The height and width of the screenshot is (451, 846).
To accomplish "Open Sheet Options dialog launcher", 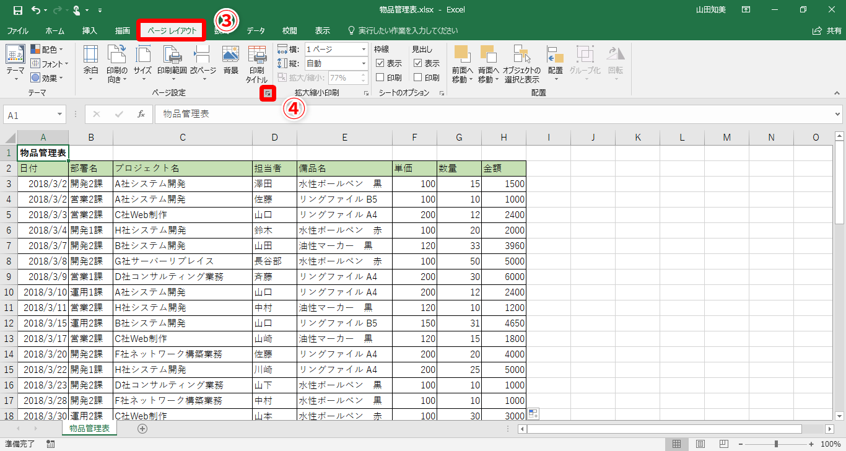I will click(x=442, y=93).
